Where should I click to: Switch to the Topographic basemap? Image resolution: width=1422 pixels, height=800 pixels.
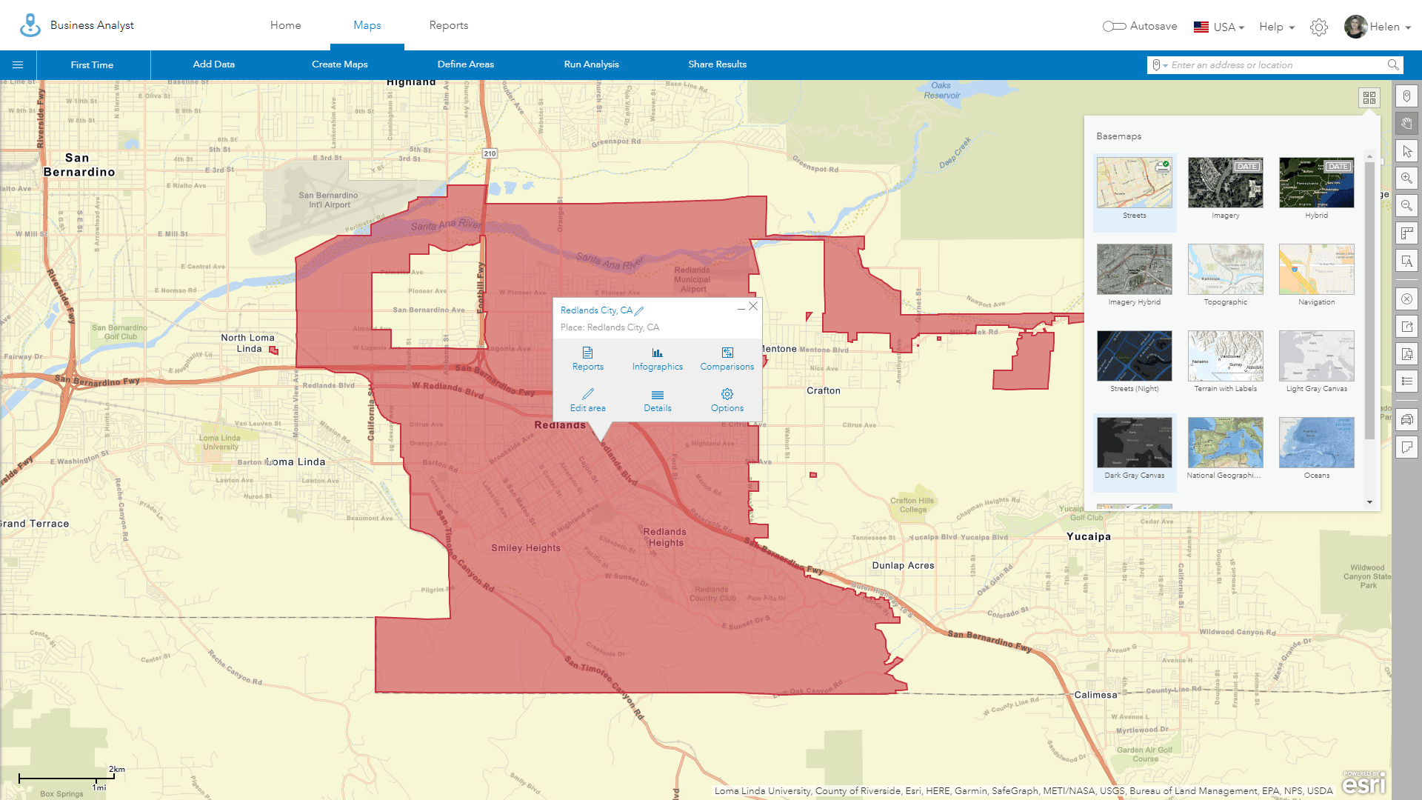point(1225,270)
